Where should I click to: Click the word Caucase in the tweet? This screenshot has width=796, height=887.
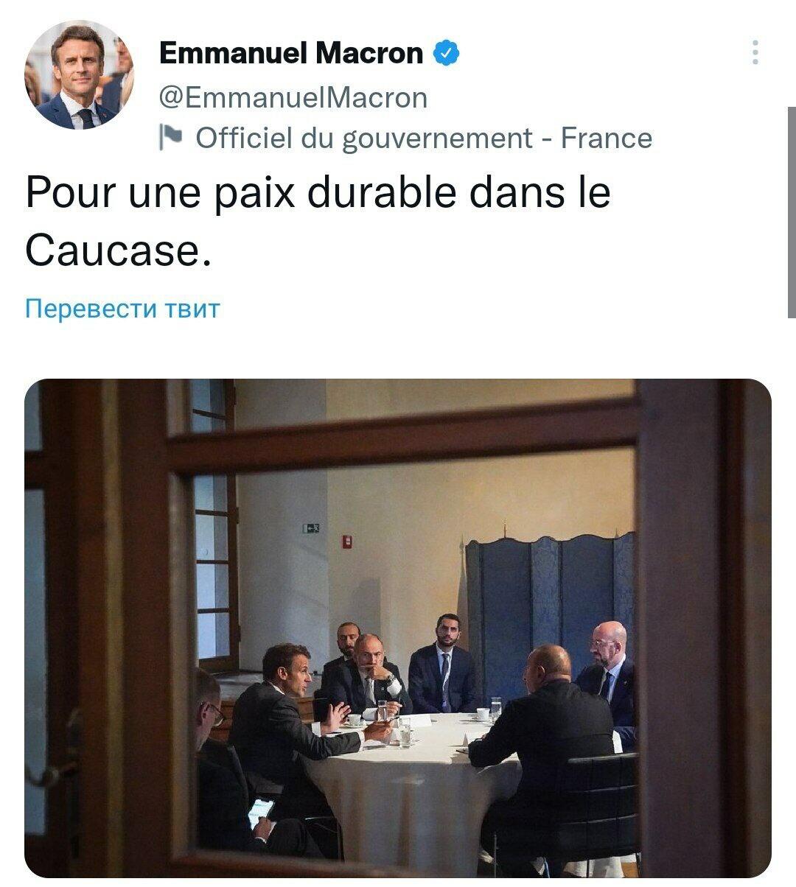(113, 251)
